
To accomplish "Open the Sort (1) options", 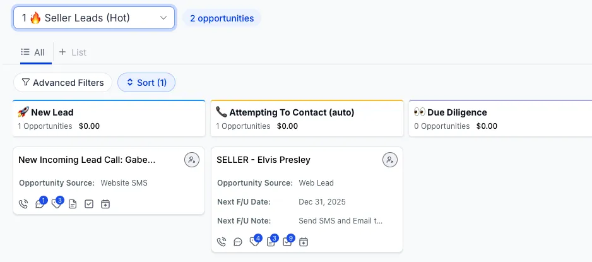I will (146, 83).
